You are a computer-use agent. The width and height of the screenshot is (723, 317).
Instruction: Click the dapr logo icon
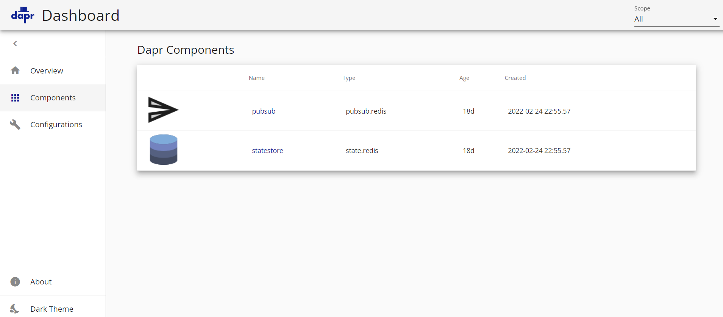click(x=23, y=15)
